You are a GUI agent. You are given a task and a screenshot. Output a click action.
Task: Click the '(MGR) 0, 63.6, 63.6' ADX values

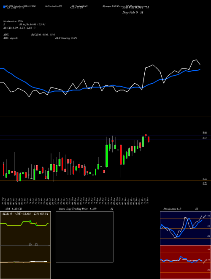[x=43, y=35]
